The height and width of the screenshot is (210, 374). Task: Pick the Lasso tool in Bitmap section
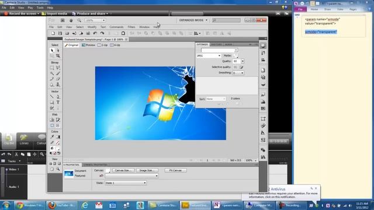coord(58,68)
